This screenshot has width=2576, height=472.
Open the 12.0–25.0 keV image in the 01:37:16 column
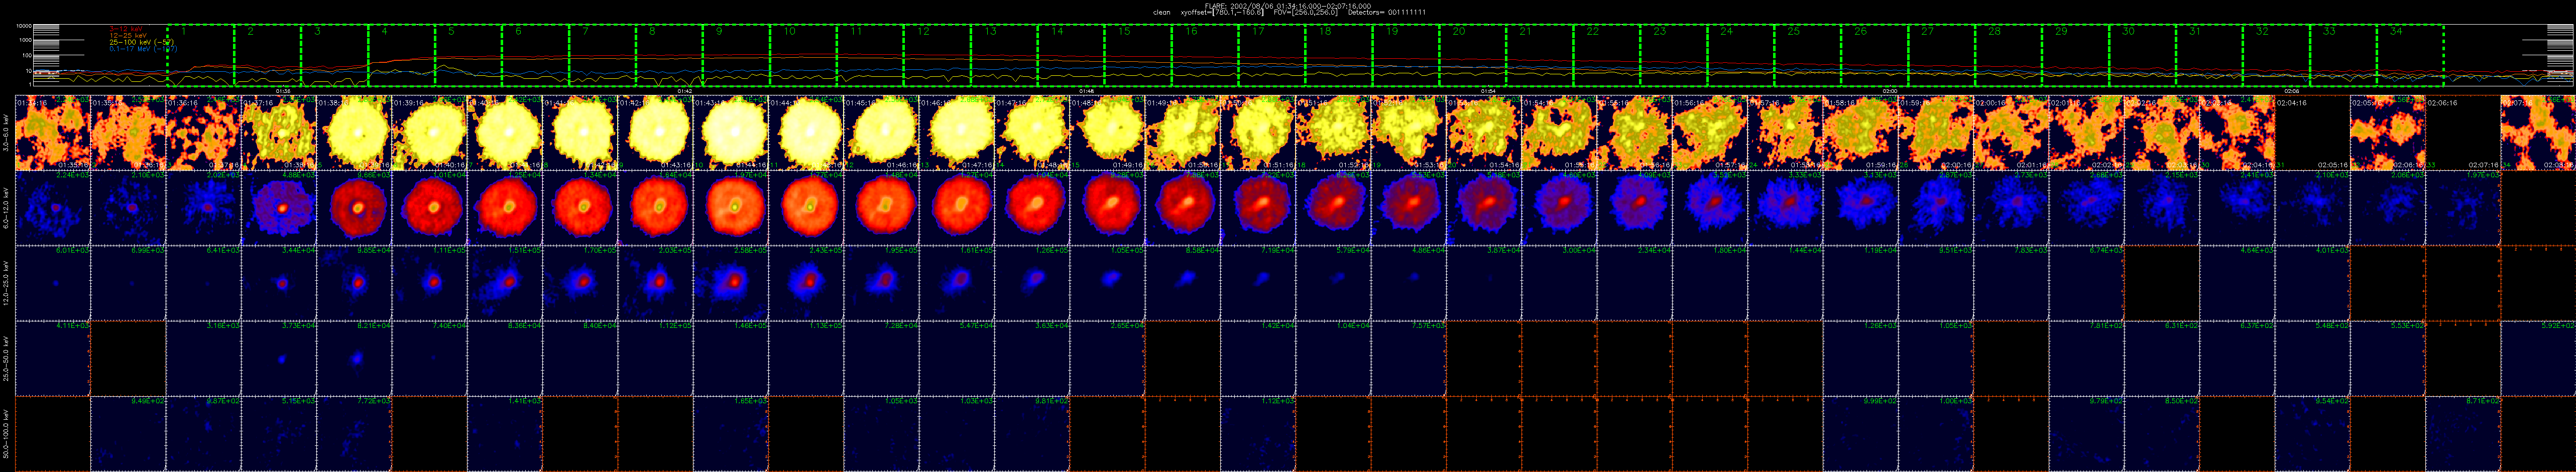[279, 284]
